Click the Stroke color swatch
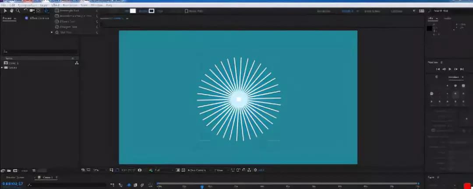473x189 pixels. (152, 11)
